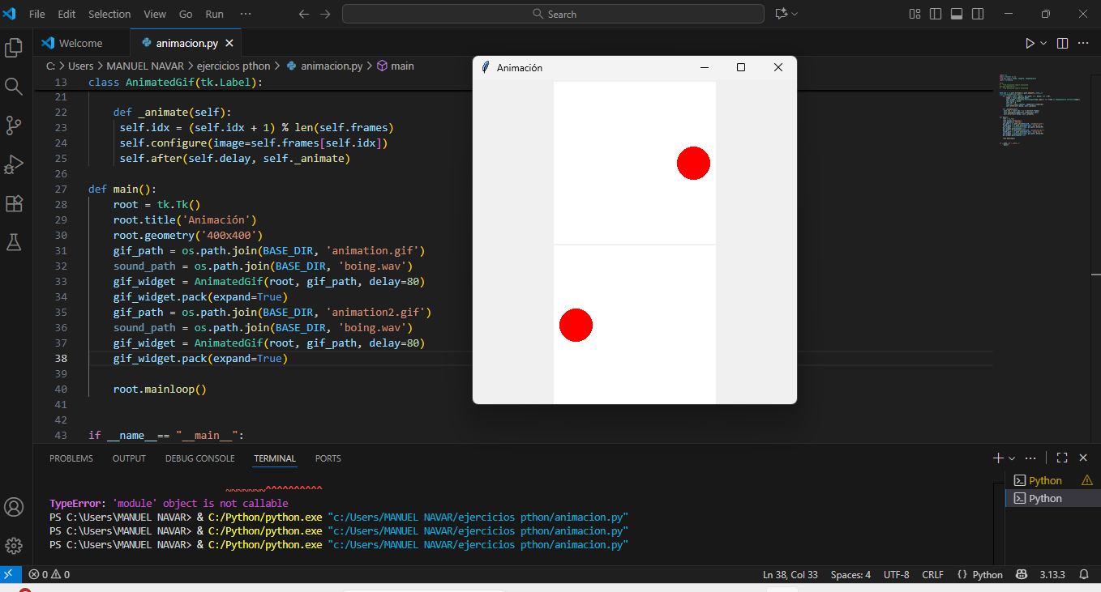Screen dimensions: 1101x592
Task: Open the Testing flask icon view
Action: coord(14,241)
